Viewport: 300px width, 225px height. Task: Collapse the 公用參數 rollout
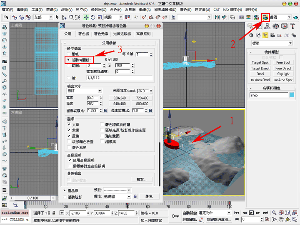click(109, 43)
